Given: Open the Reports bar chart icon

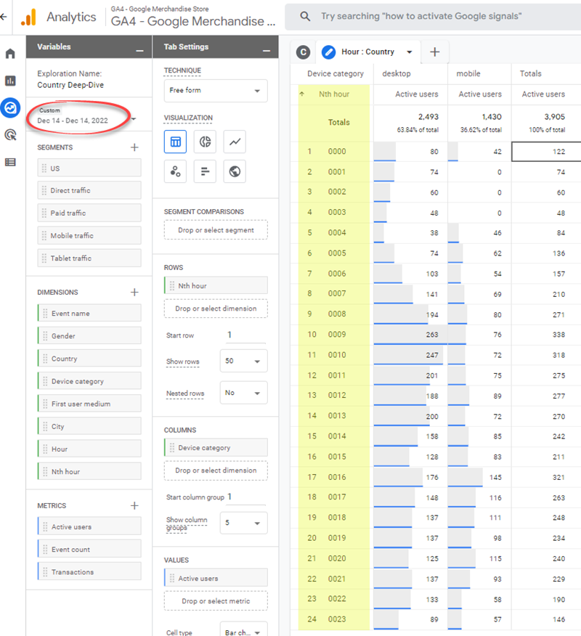Looking at the screenshot, I should [x=10, y=81].
